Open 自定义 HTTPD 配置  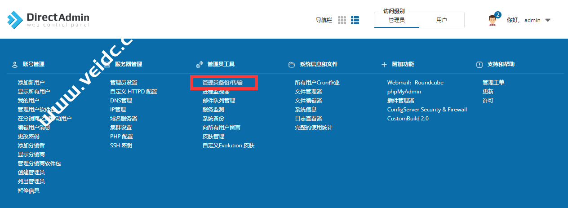click(133, 92)
